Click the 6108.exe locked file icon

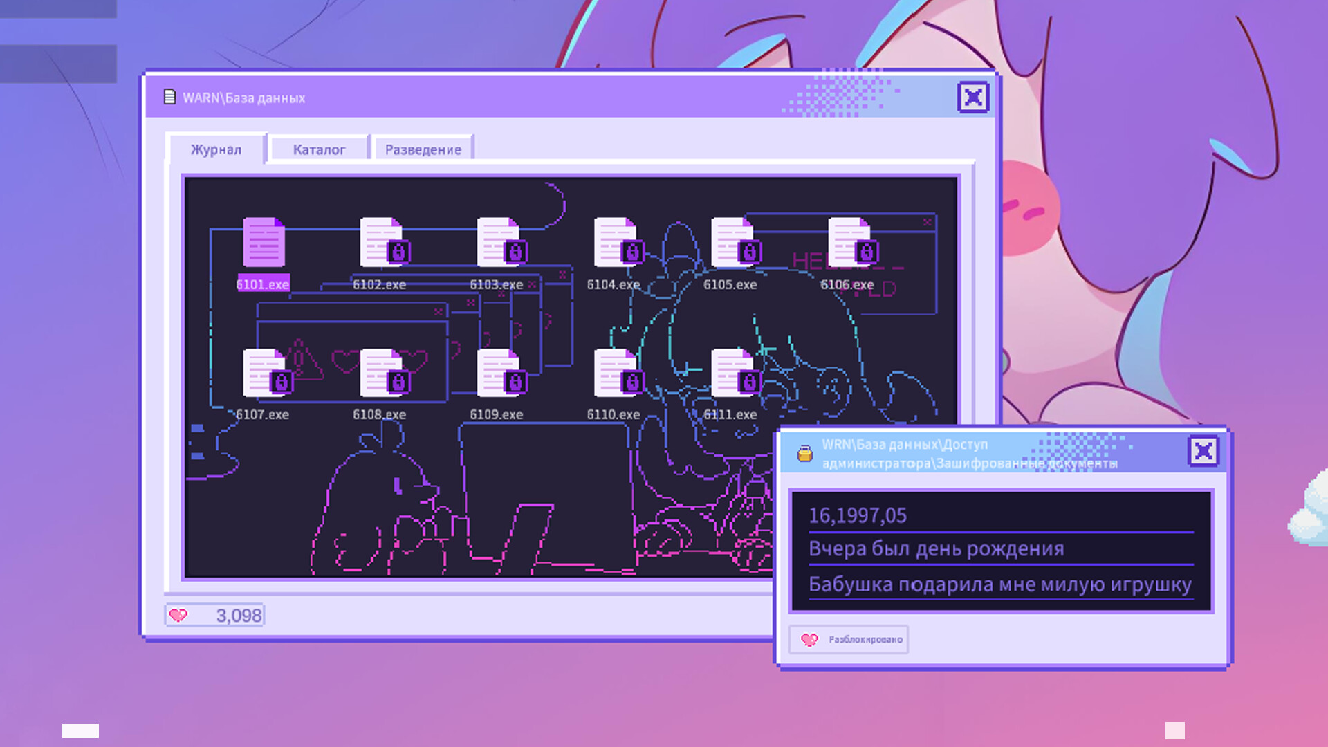pos(381,373)
